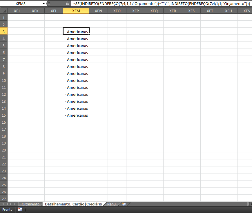Select row header 2

[4, 25]
